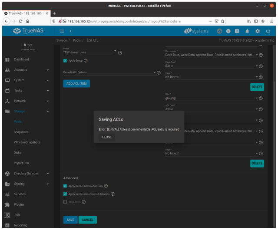Close the Saving ACLs error dialog
Screen dimensions: 278x230
pyautogui.click(x=106, y=137)
